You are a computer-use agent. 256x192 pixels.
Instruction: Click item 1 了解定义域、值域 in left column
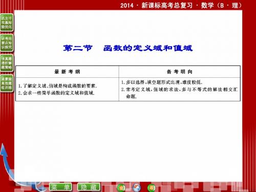(x=57, y=86)
